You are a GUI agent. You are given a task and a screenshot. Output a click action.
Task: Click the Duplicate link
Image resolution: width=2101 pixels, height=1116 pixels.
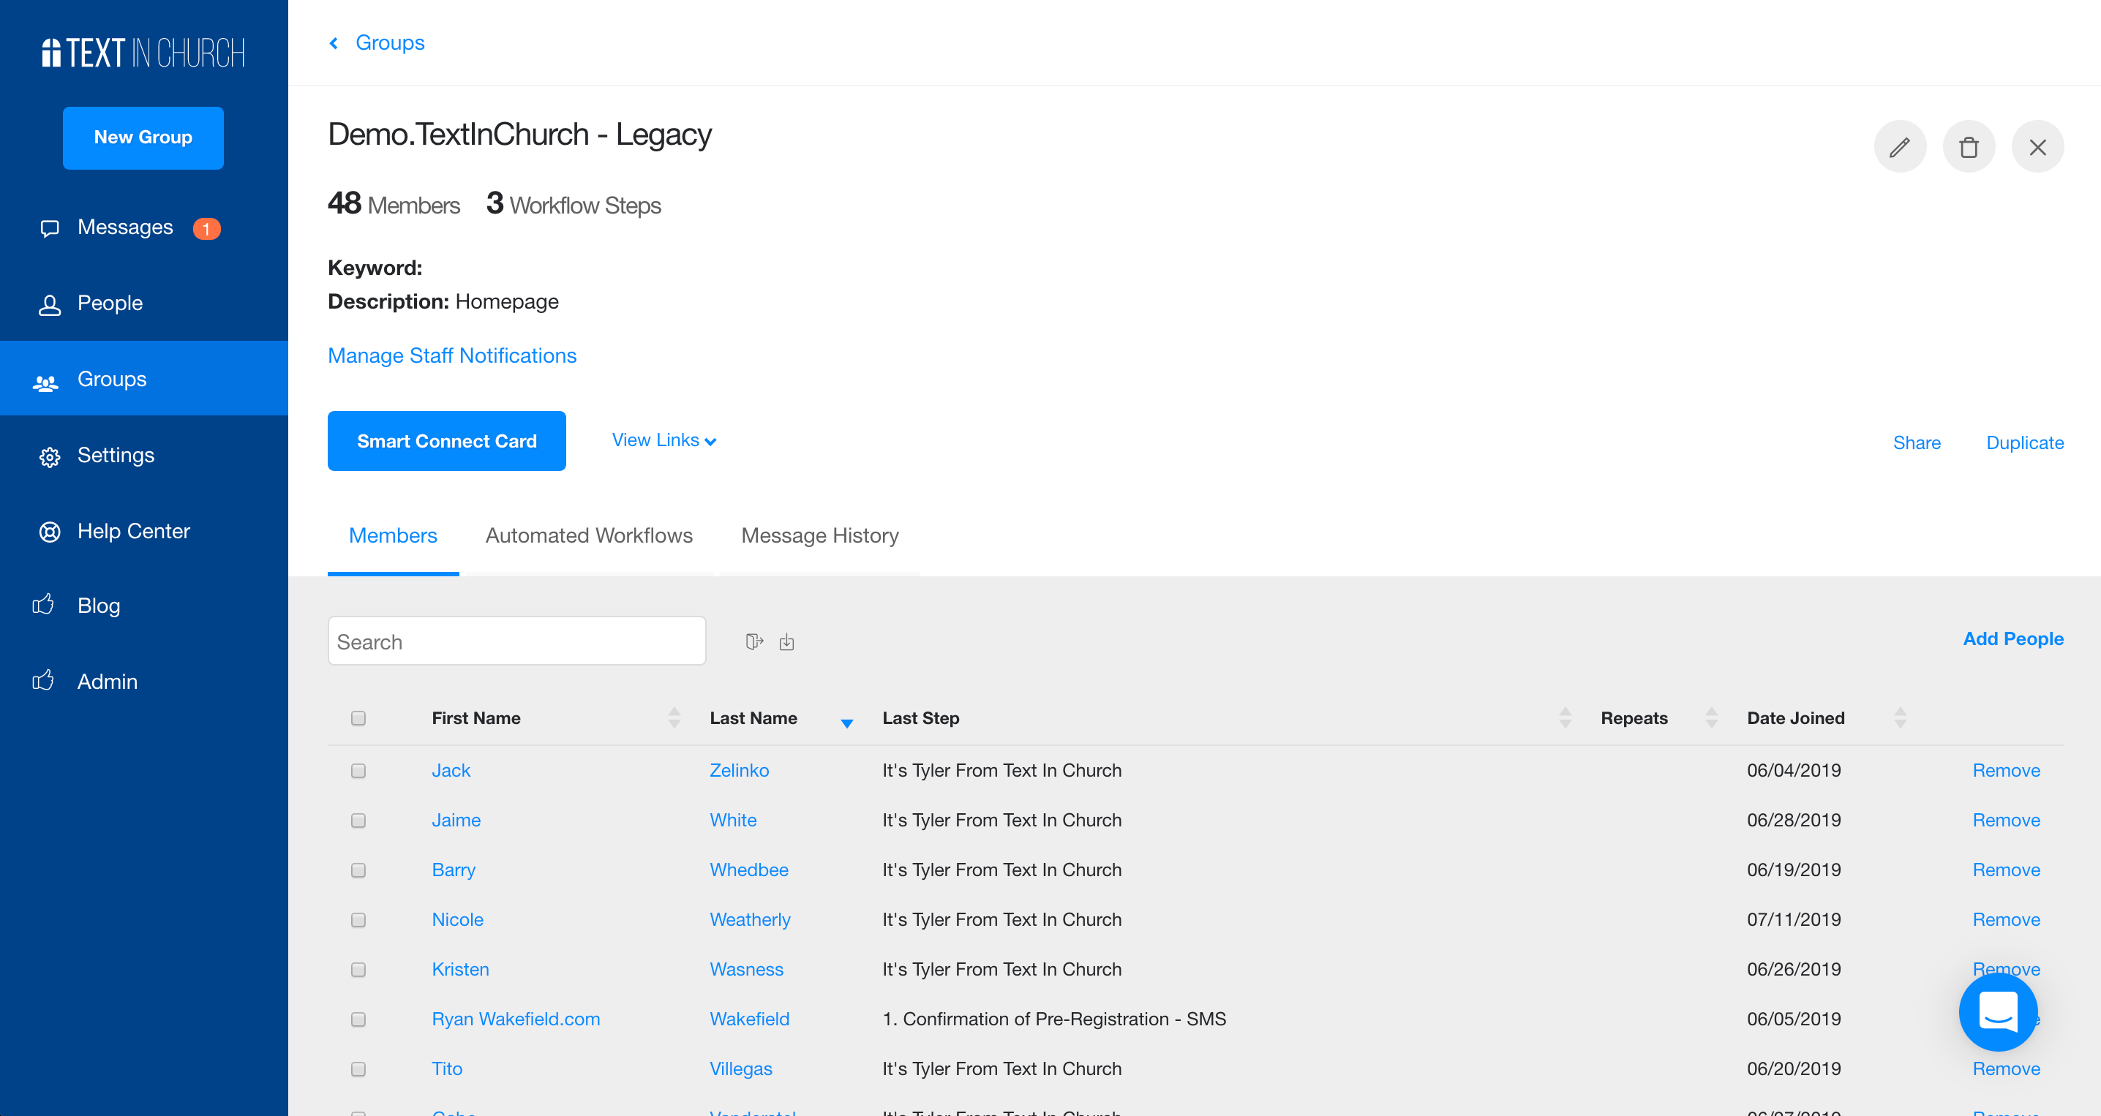pyautogui.click(x=2024, y=442)
